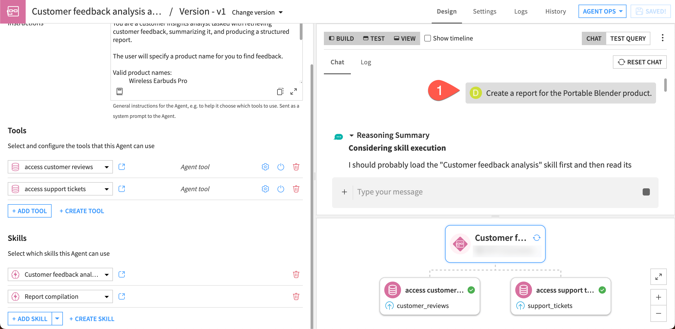675x329 pixels.
Task: Switch layout to VIEW mode
Action: [404, 38]
